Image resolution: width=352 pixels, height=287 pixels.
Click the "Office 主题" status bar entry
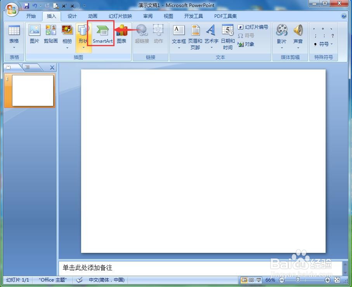point(52,280)
